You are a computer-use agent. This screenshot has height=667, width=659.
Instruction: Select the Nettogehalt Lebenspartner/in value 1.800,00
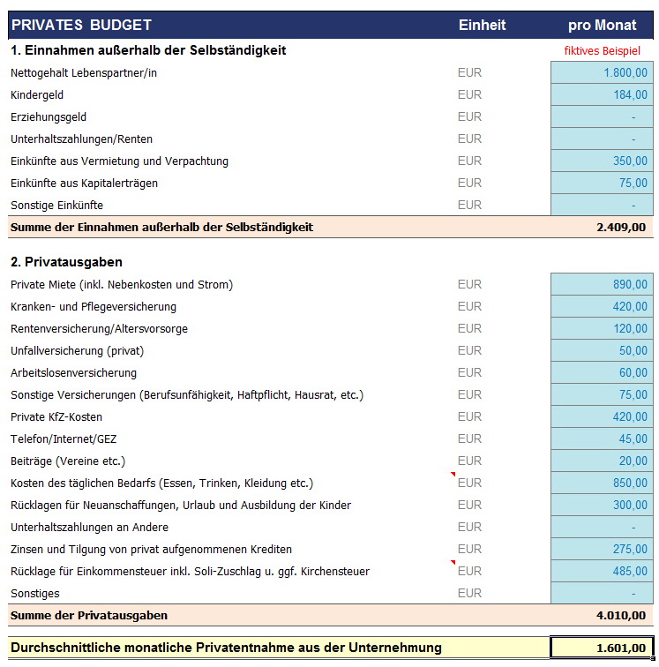coord(602,72)
